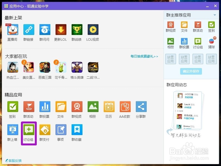221x166 pixels.
Task: Open the 群问问 Q&A app
Action: 45,30
